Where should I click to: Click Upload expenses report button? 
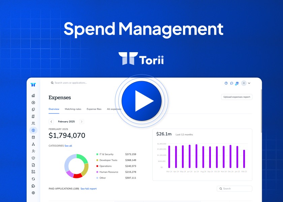point(237,97)
